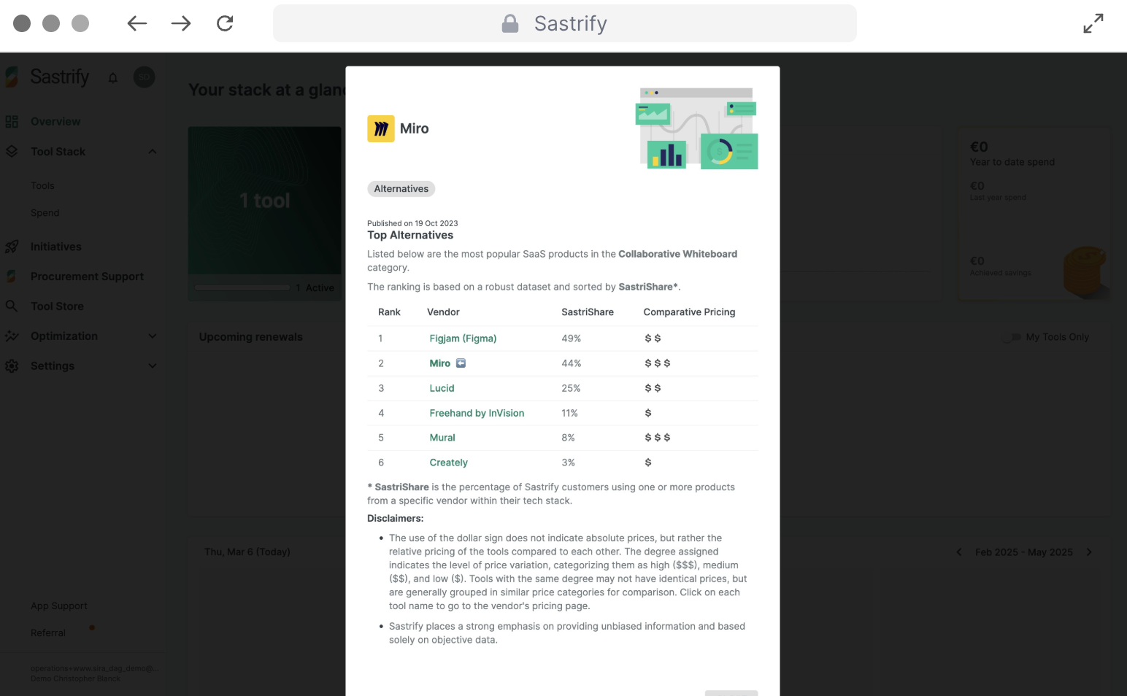1127x696 pixels.
Task: Open Lucid vendor link
Action: point(442,388)
